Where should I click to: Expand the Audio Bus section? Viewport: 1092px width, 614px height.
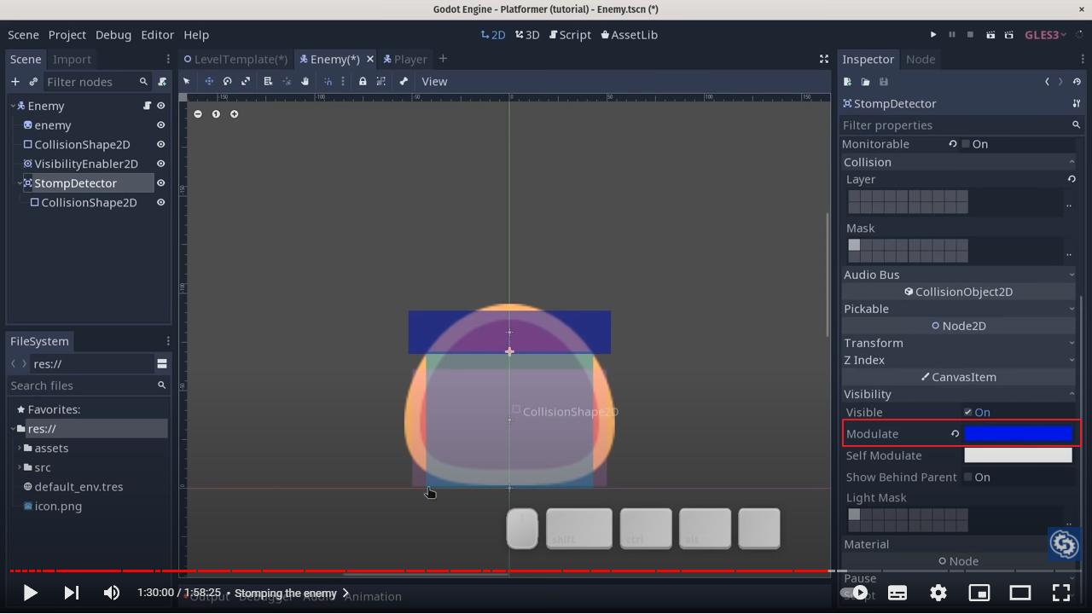click(x=958, y=275)
